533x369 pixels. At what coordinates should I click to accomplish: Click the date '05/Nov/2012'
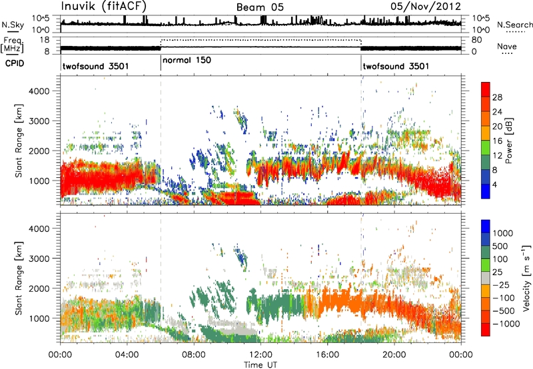426,7
